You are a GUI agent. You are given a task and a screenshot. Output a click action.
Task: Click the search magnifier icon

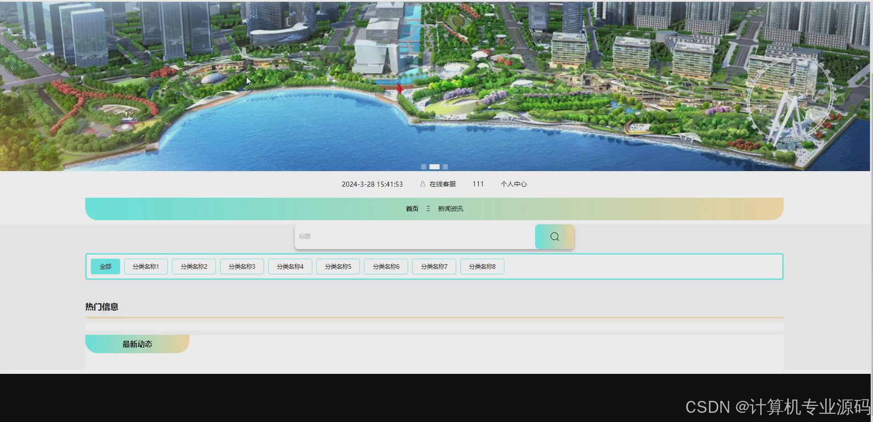554,236
